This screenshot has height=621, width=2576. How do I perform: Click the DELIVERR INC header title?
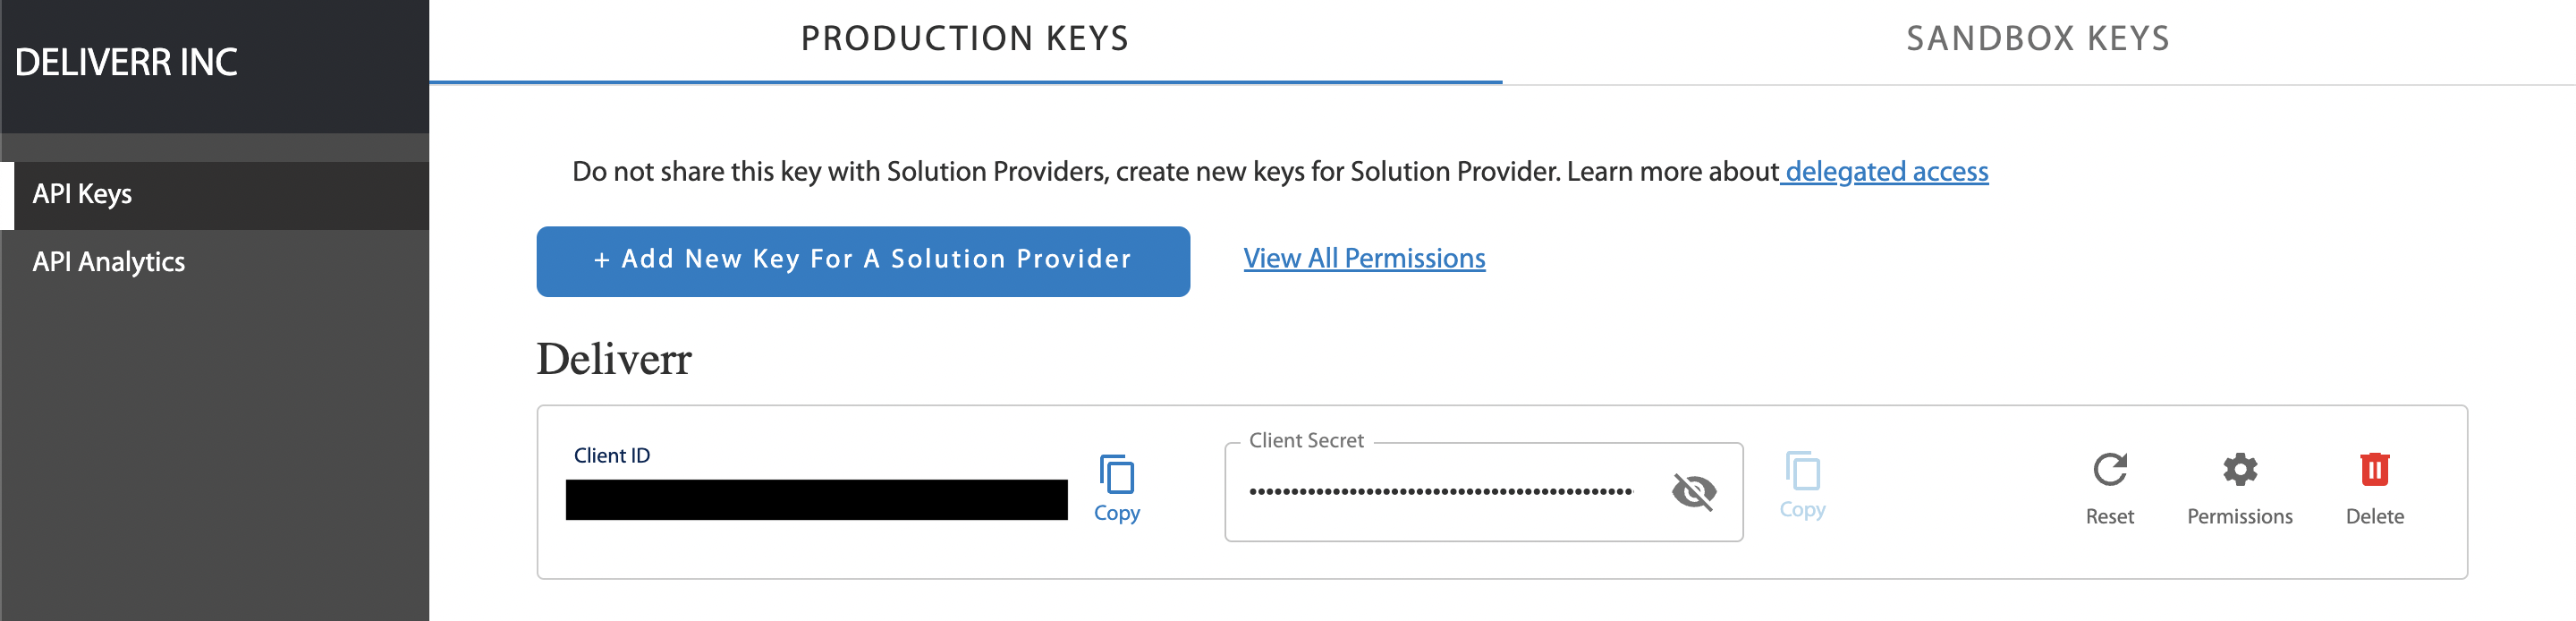(126, 63)
